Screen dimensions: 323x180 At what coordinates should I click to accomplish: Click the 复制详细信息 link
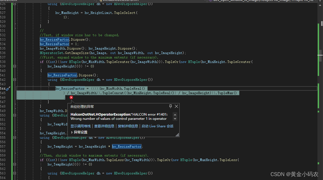128,126
